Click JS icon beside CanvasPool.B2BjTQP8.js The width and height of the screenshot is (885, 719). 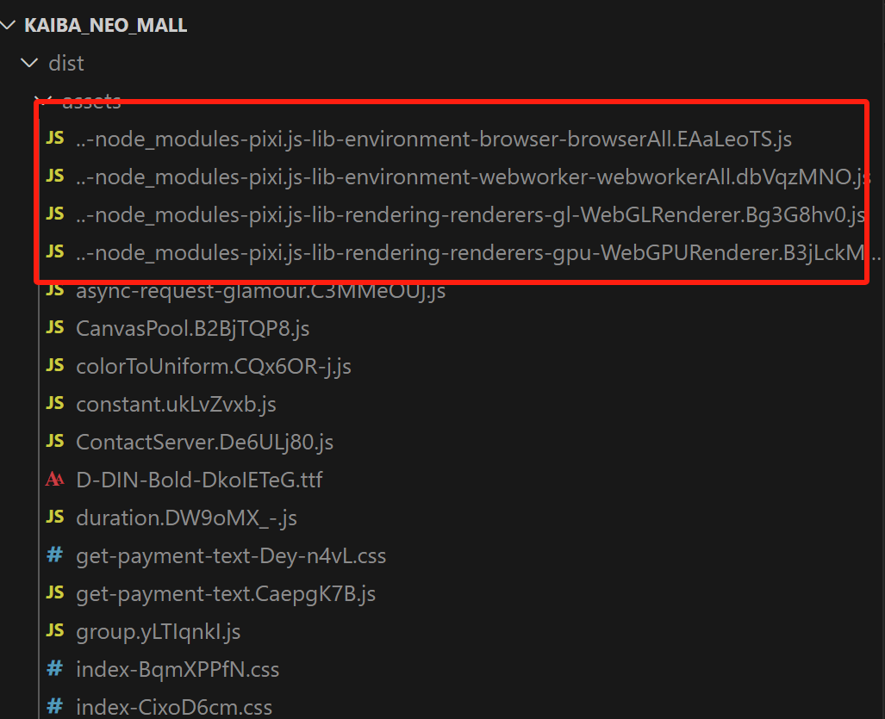[x=54, y=327]
